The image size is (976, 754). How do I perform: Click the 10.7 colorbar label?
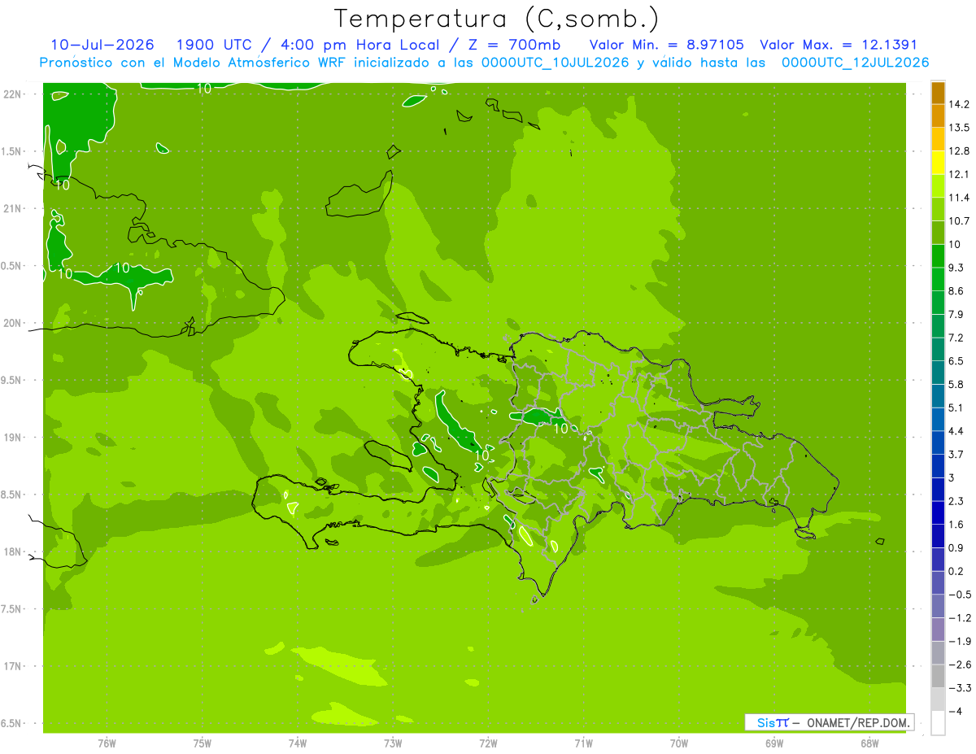(x=959, y=221)
